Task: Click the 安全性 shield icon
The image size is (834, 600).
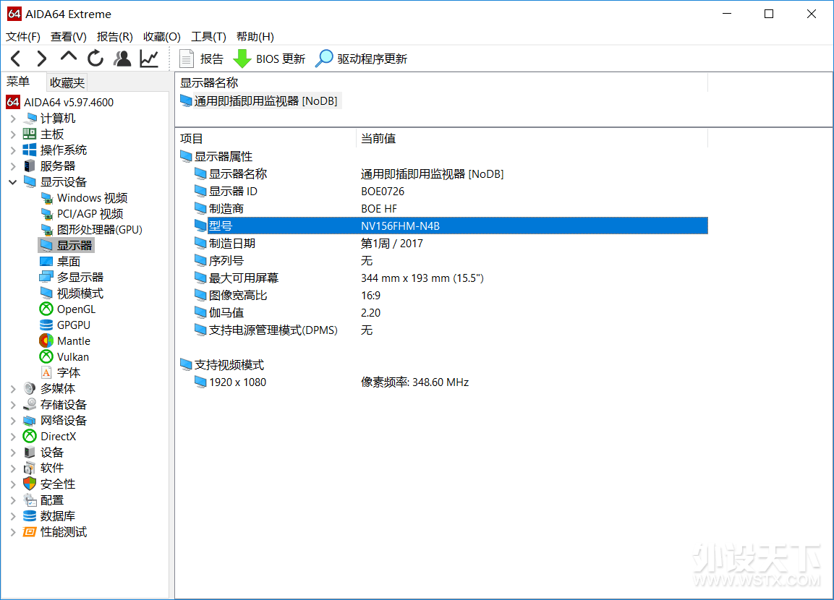Action: point(30,484)
